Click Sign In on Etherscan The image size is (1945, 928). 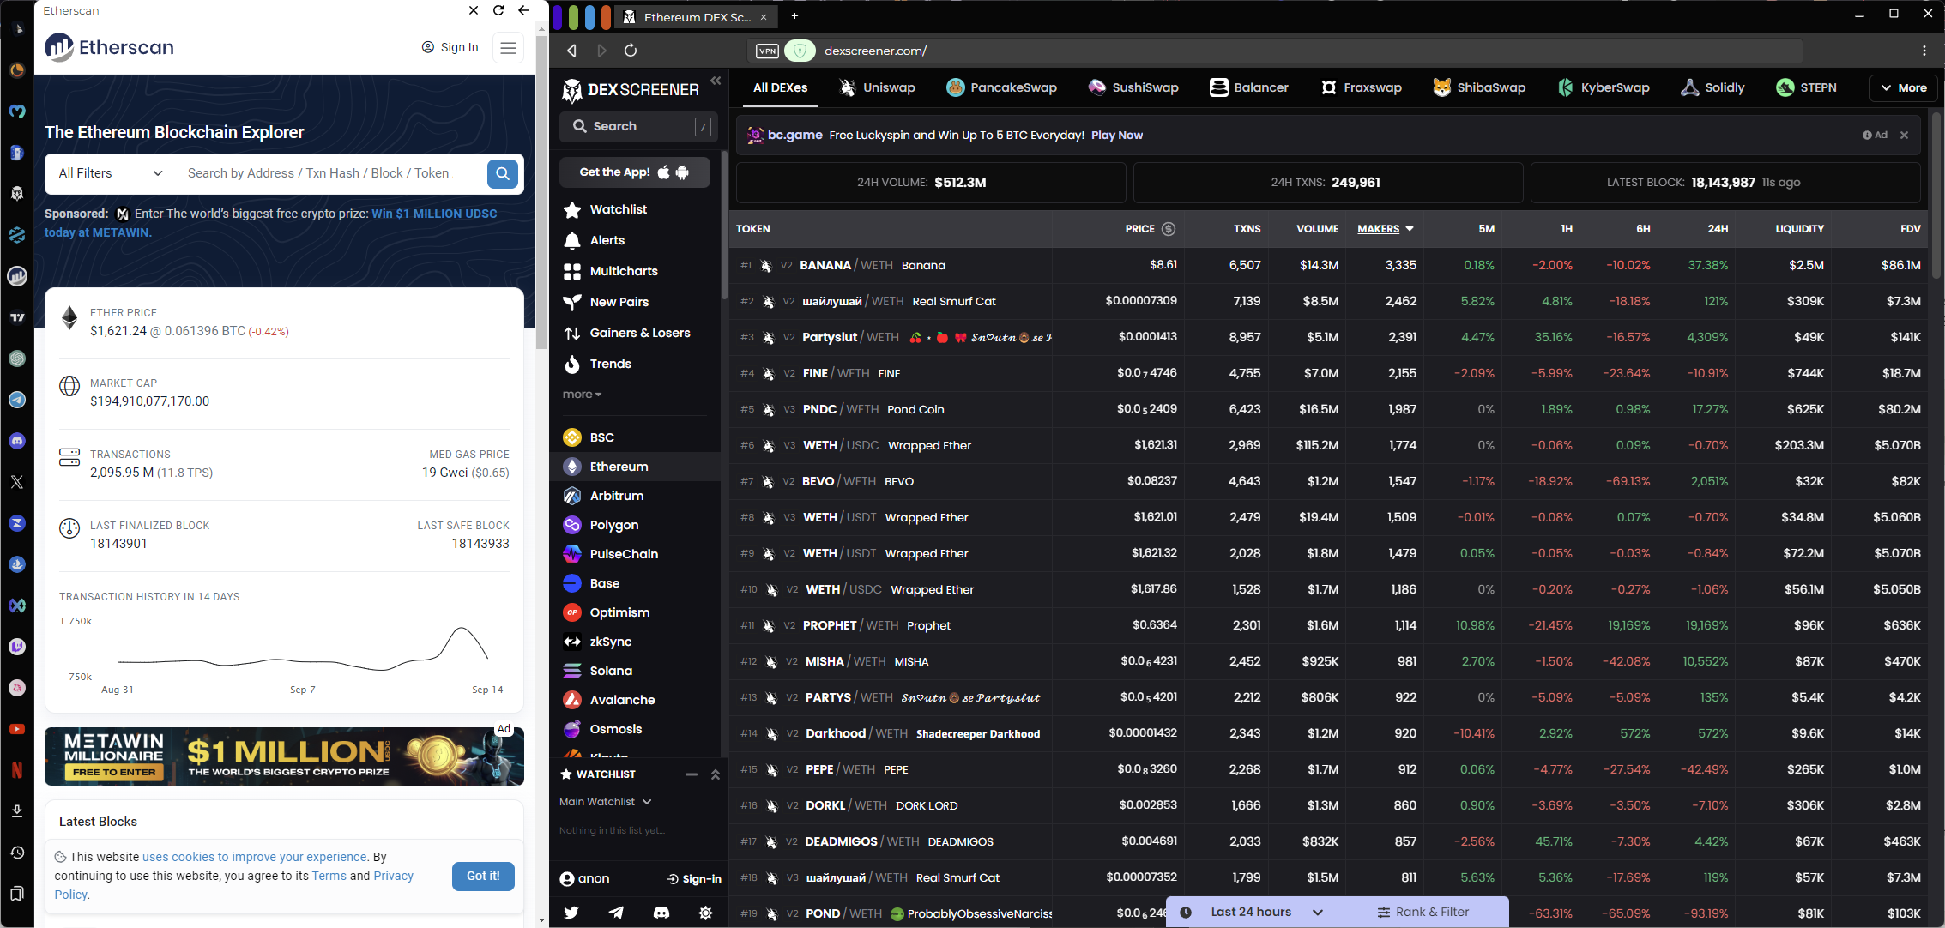(450, 47)
